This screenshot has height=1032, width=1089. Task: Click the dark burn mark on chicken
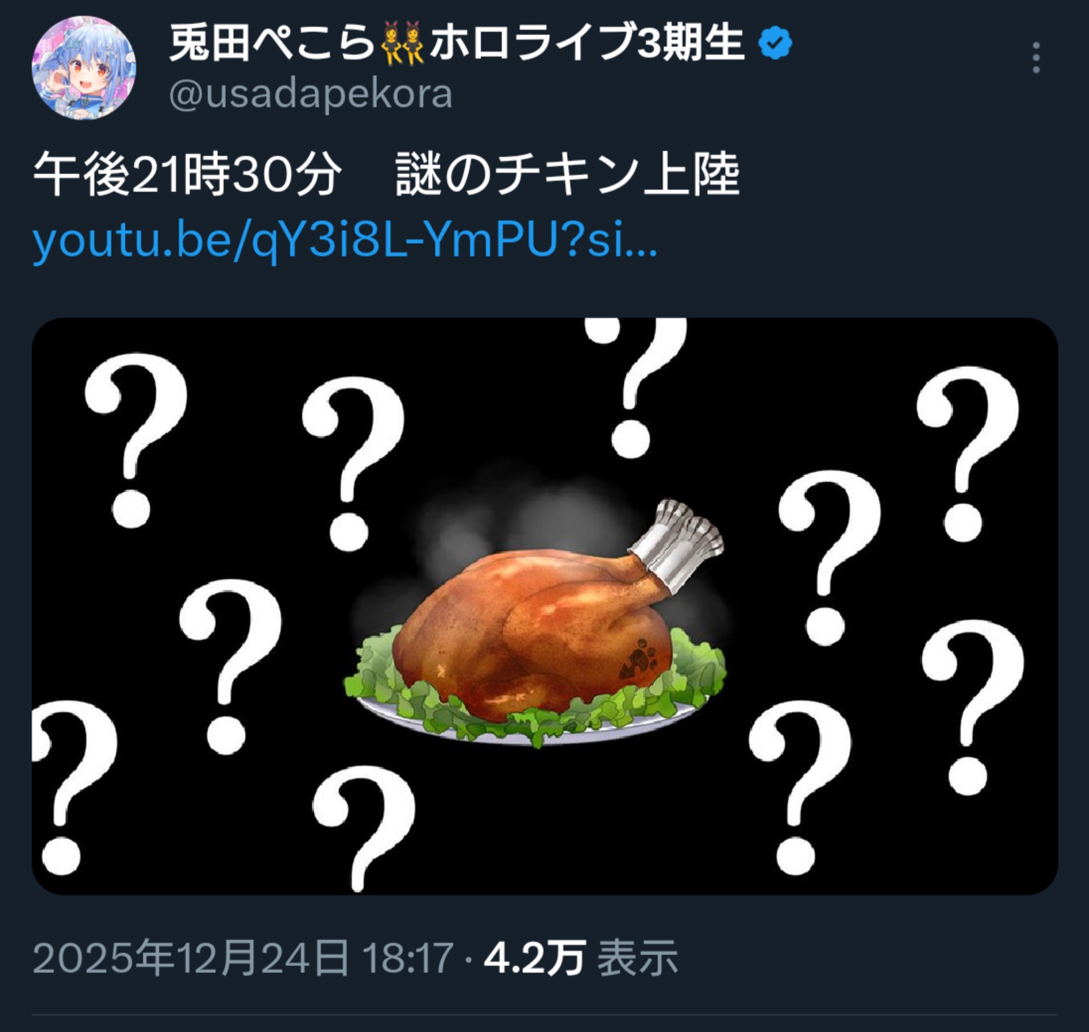637,659
